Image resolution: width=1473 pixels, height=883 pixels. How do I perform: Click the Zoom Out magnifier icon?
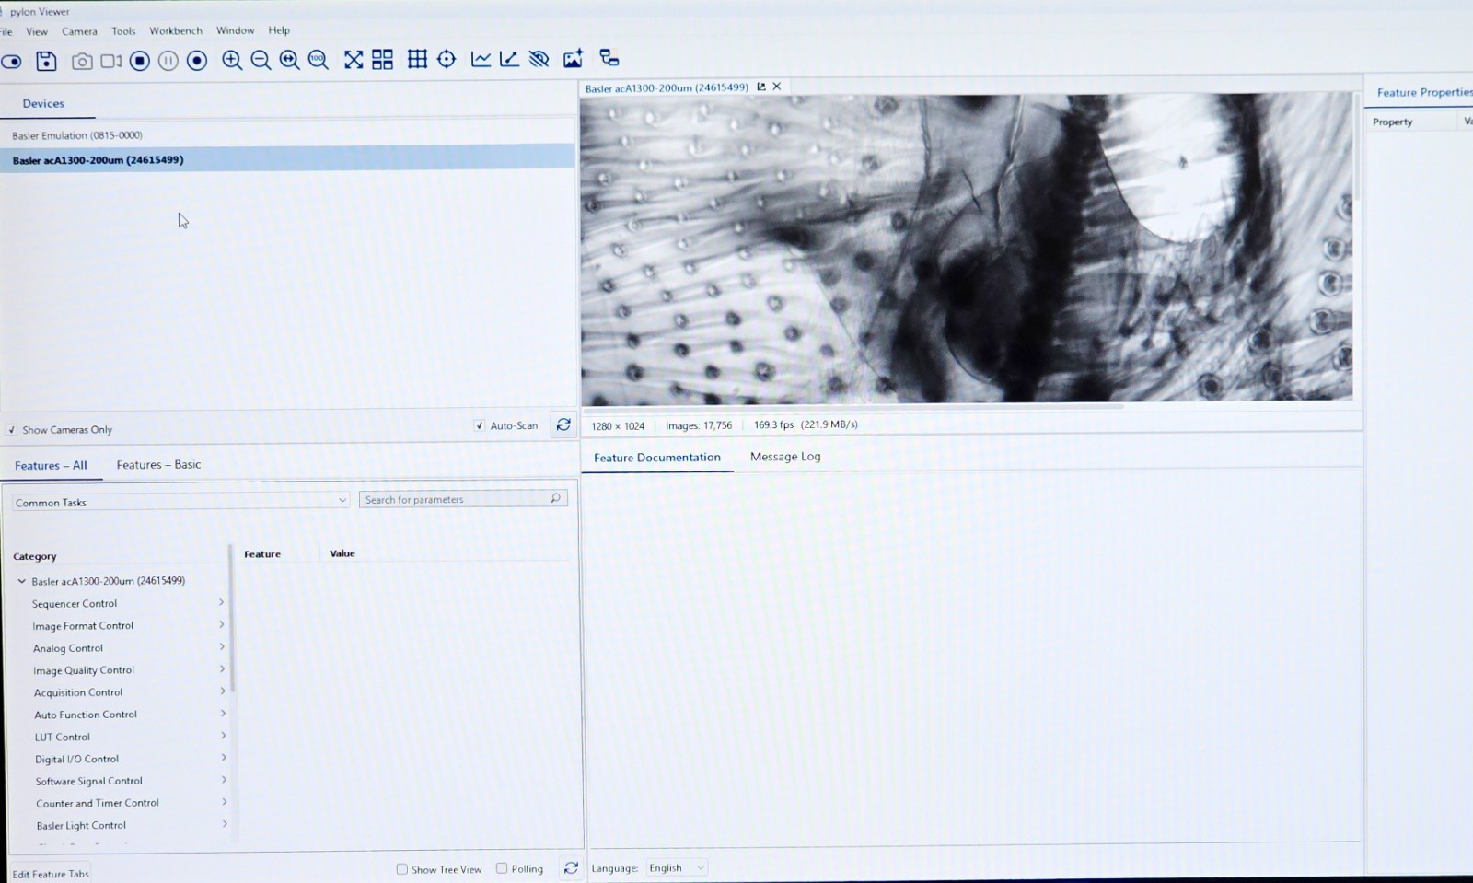pos(261,60)
